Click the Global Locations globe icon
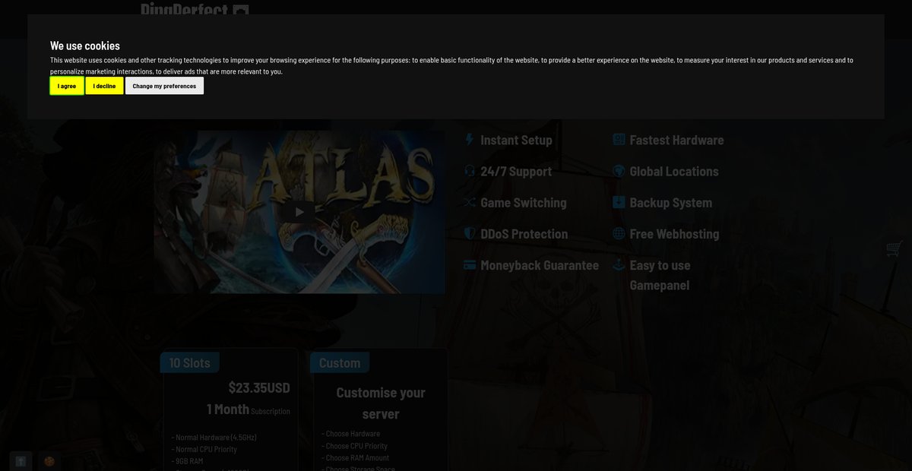Image resolution: width=912 pixels, height=471 pixels. (x=618, y=171)
